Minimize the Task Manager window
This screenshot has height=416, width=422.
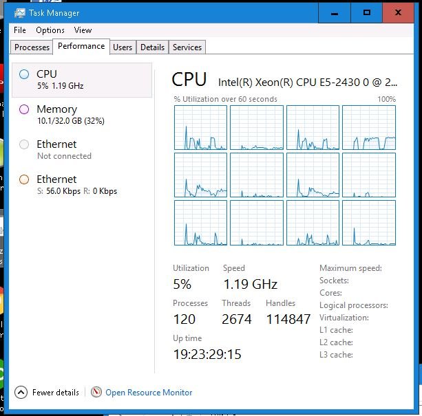click(x=335, y=13)
